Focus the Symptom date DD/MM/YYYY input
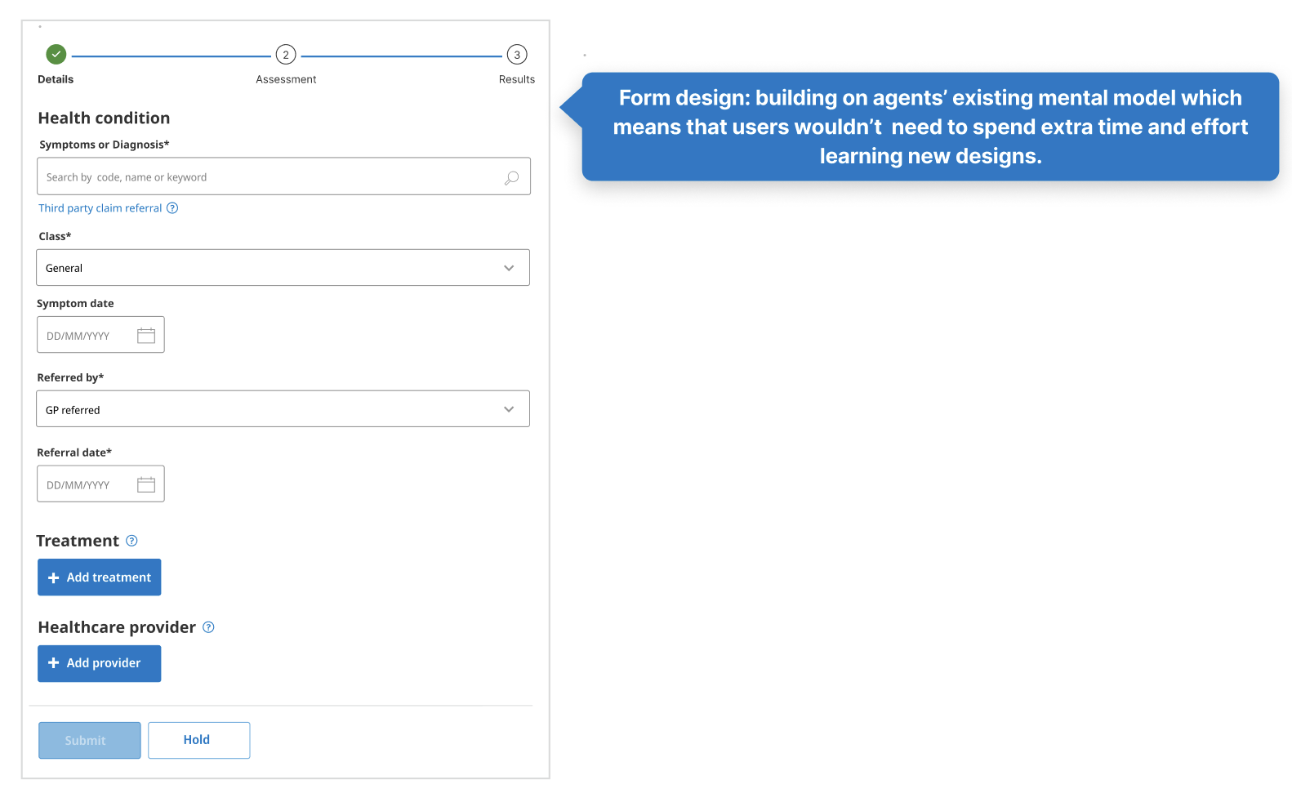This screenshot has width=1292, height=789. point(100,335)
